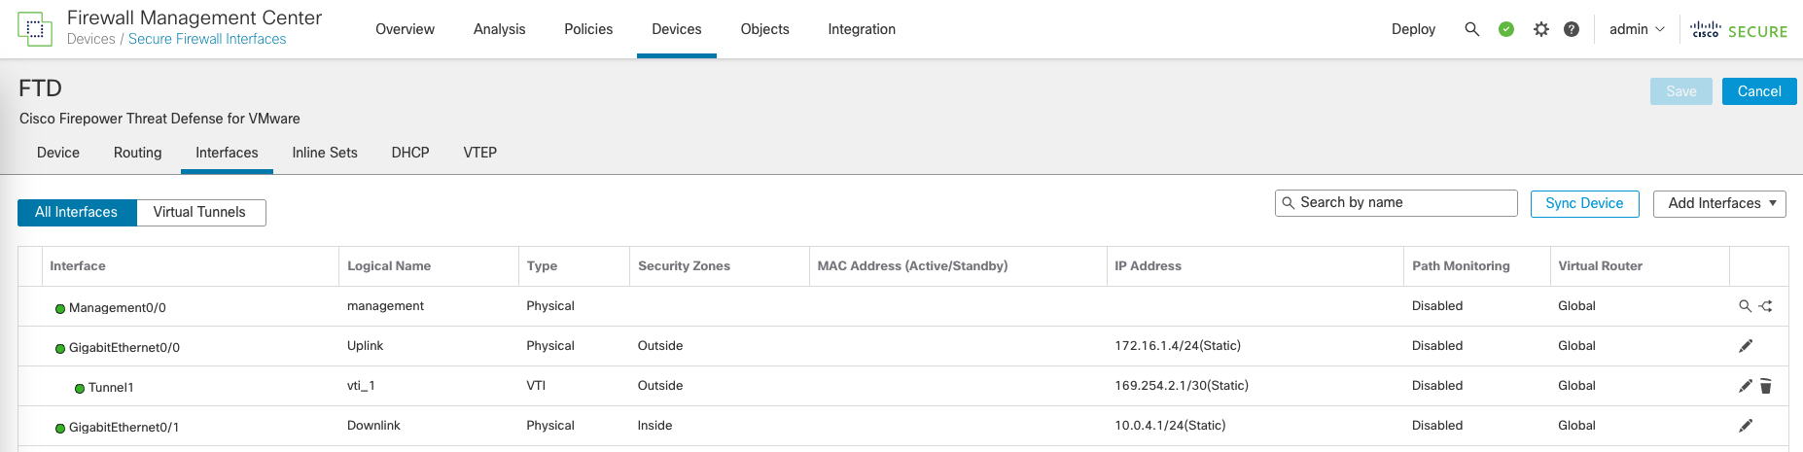
Task: Edit the Tunnel1 VTI pencil icon
Action: [x=1746, y=386]
